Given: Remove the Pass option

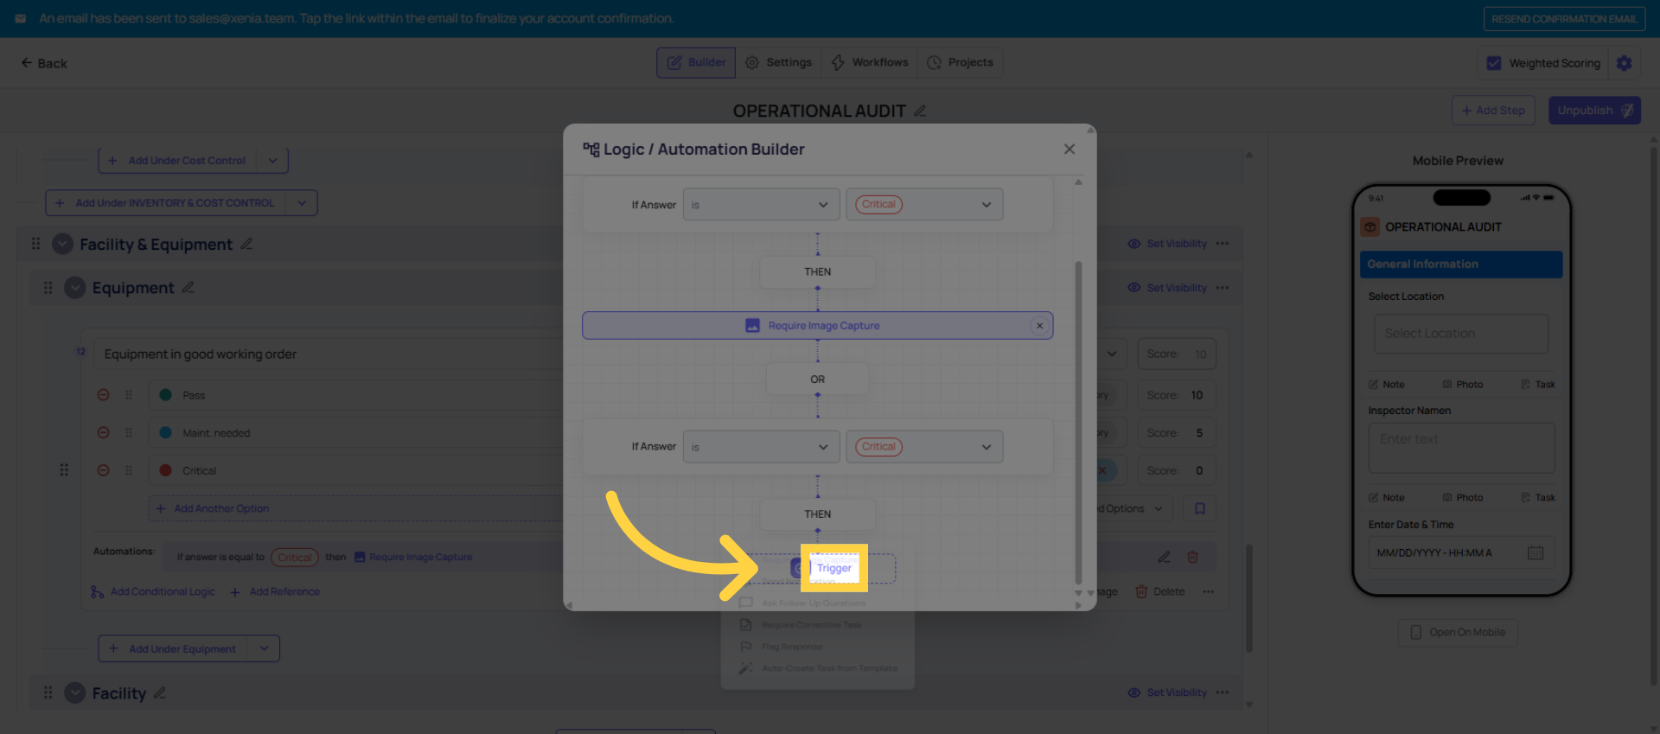Looking at the screenshot, I should point(103,395).
